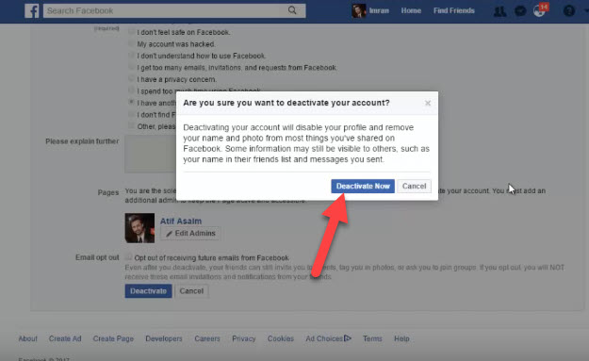This screenshot has width=589, height=361.
Task: Click the Edit Admins button
Action: (x=190, y=233)
